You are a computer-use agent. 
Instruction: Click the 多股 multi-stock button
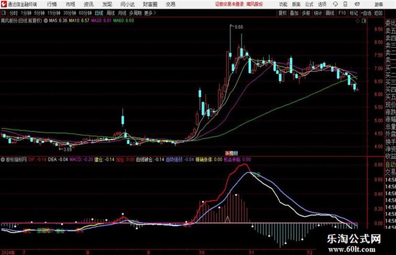coord(306,13)
